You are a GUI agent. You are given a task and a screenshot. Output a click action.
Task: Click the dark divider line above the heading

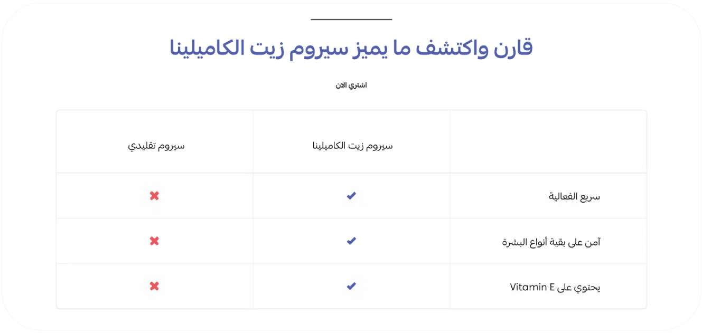tap(351, 20)
